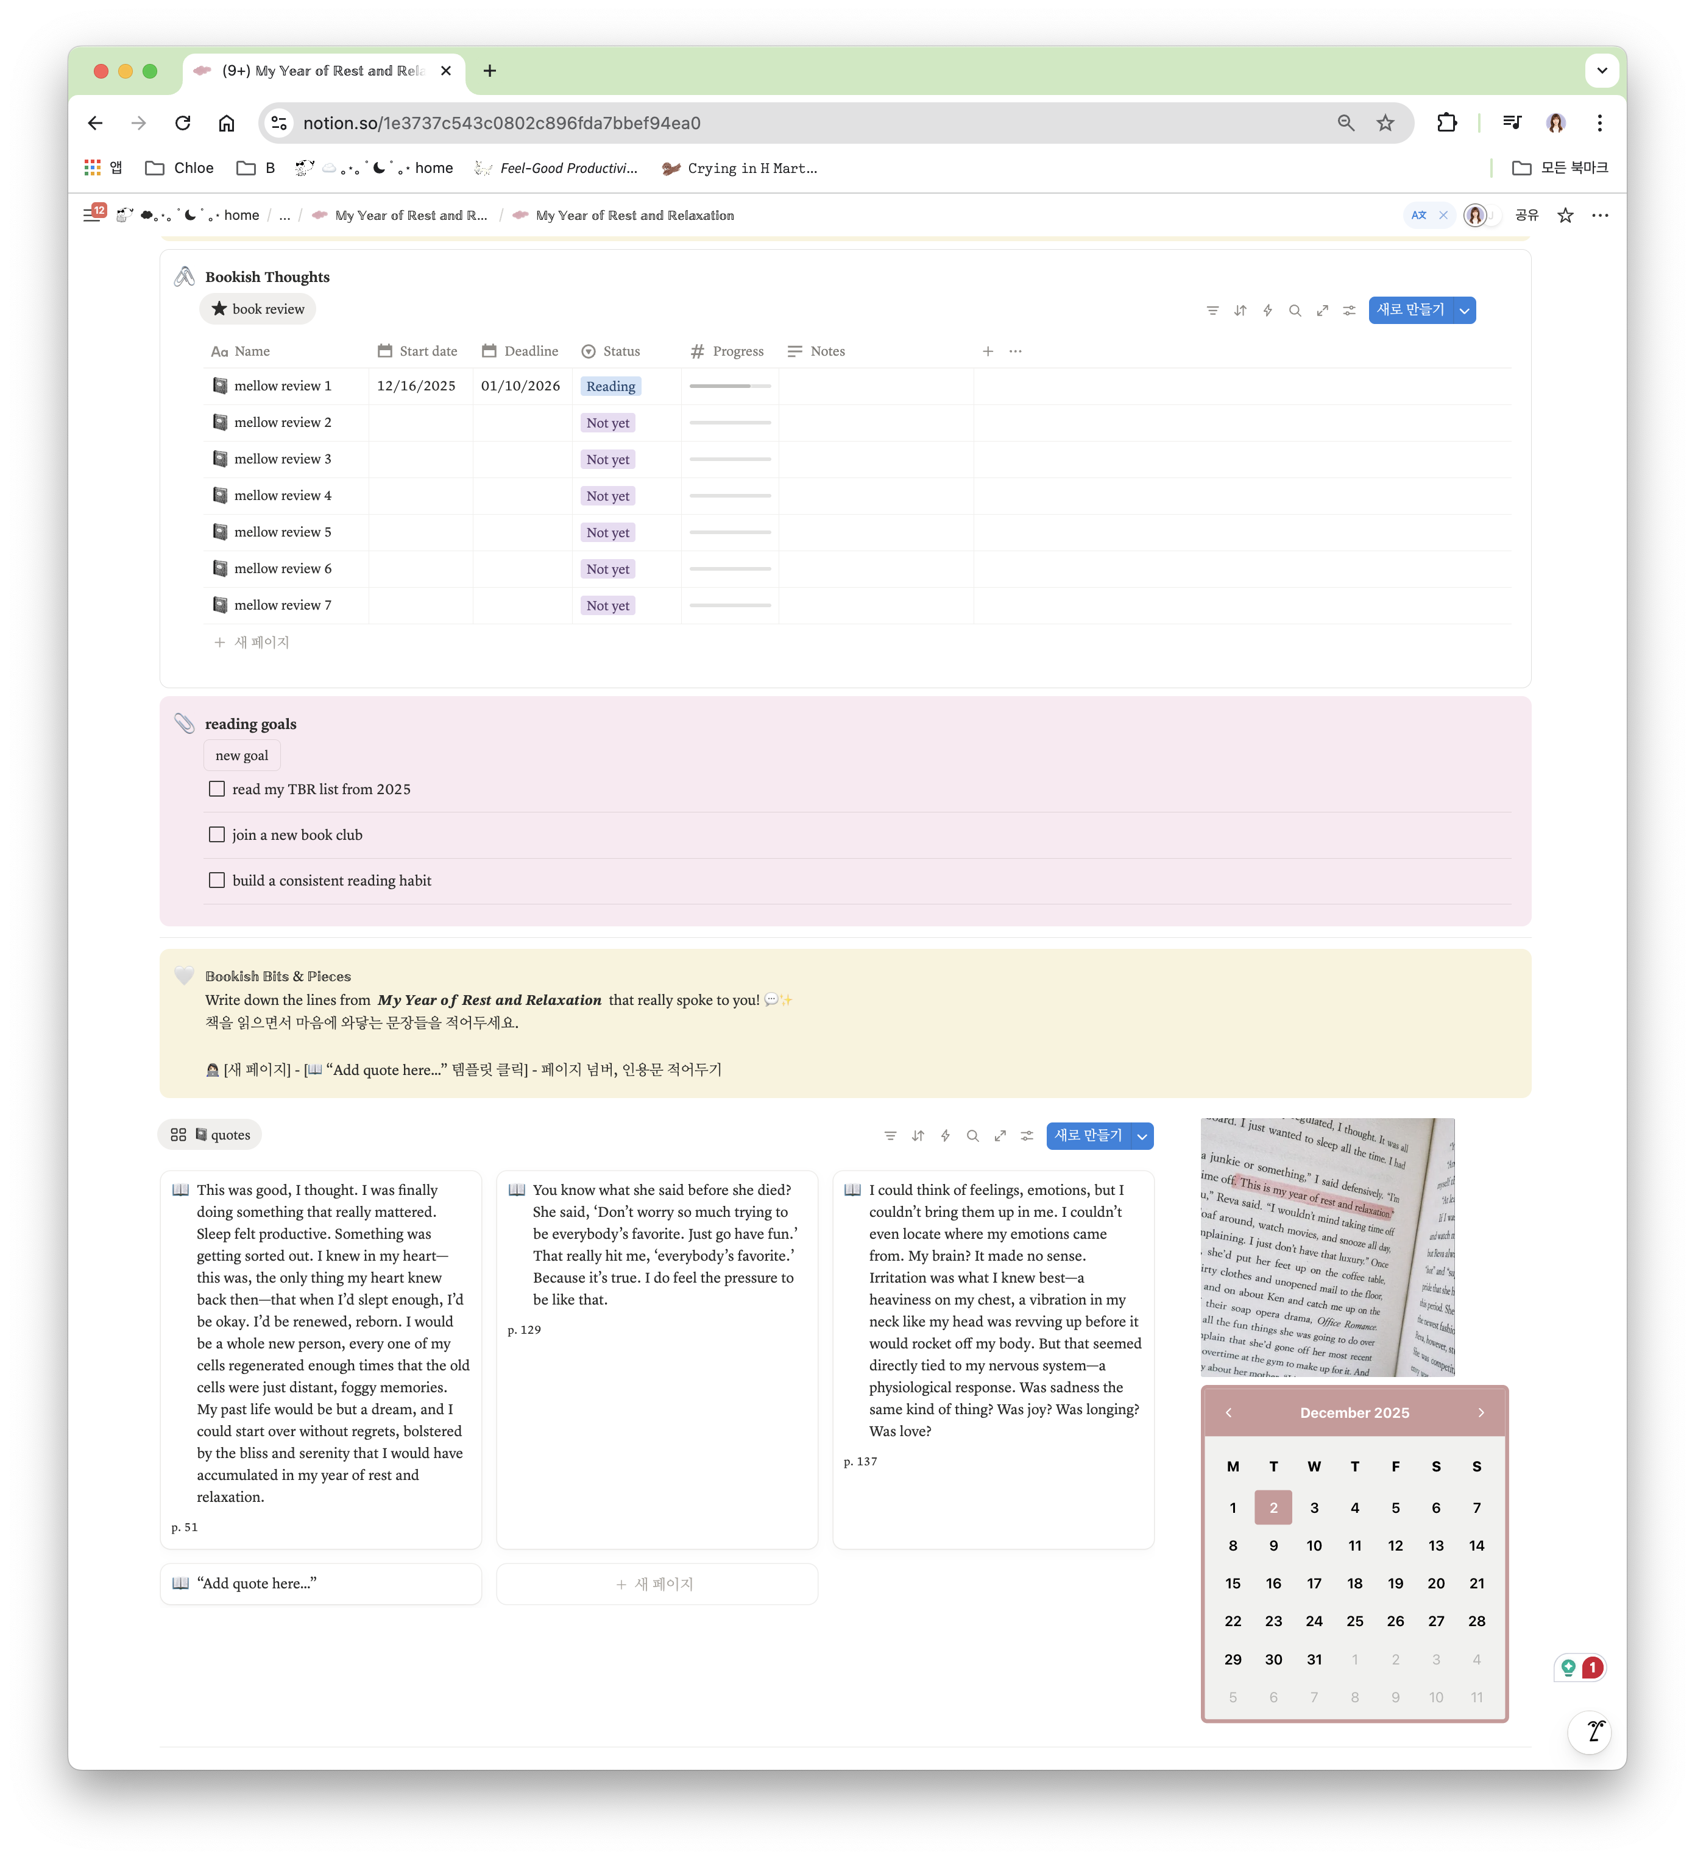Click the 'new goal' button

tap(242, 755)
